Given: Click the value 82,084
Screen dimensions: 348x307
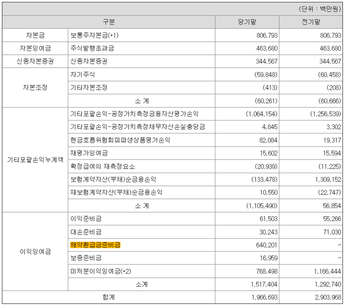Looking at the screenshot, I should pyautogui.click(x=268, y=140).
